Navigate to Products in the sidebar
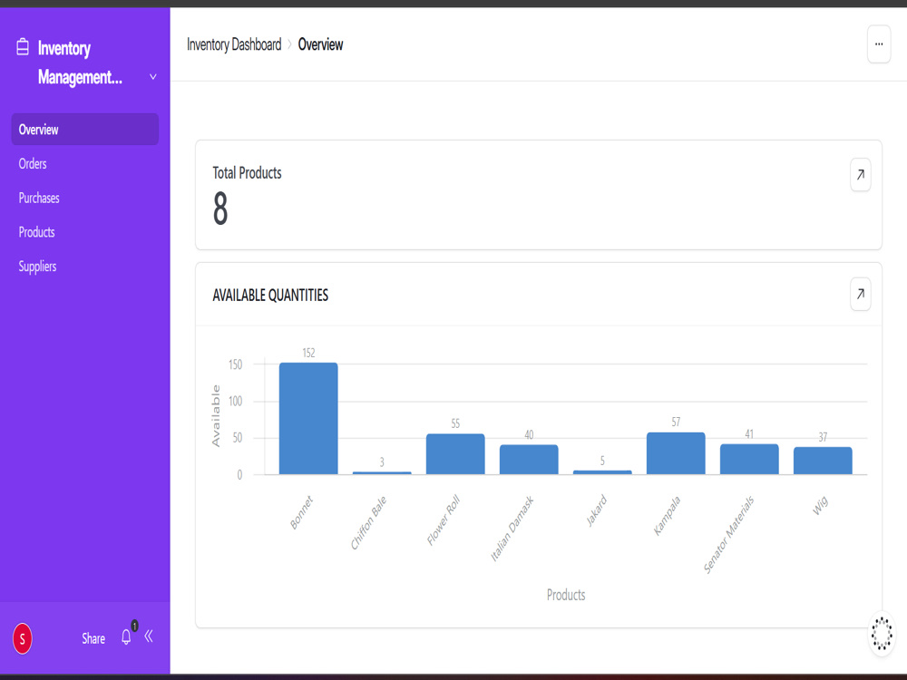This screenshot has width=907, height=680. 36,232
